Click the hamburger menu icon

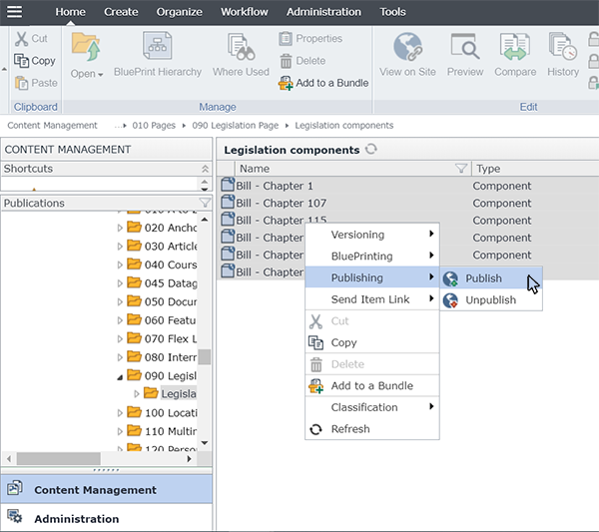click(x=15, y=12)
